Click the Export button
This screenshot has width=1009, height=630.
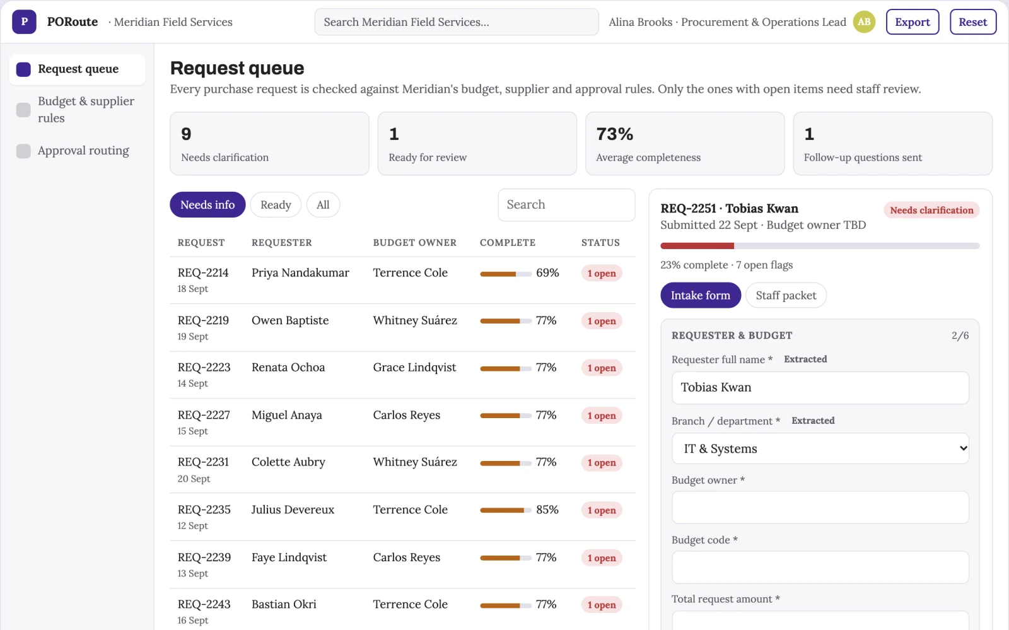pyautogui.click(x=913, y=22)
